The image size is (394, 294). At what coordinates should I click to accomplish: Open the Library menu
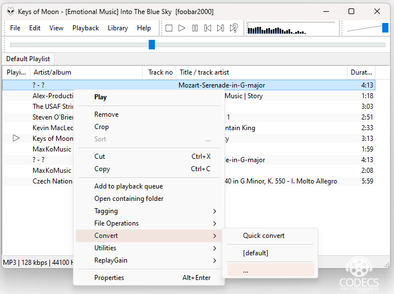[118, 28]
